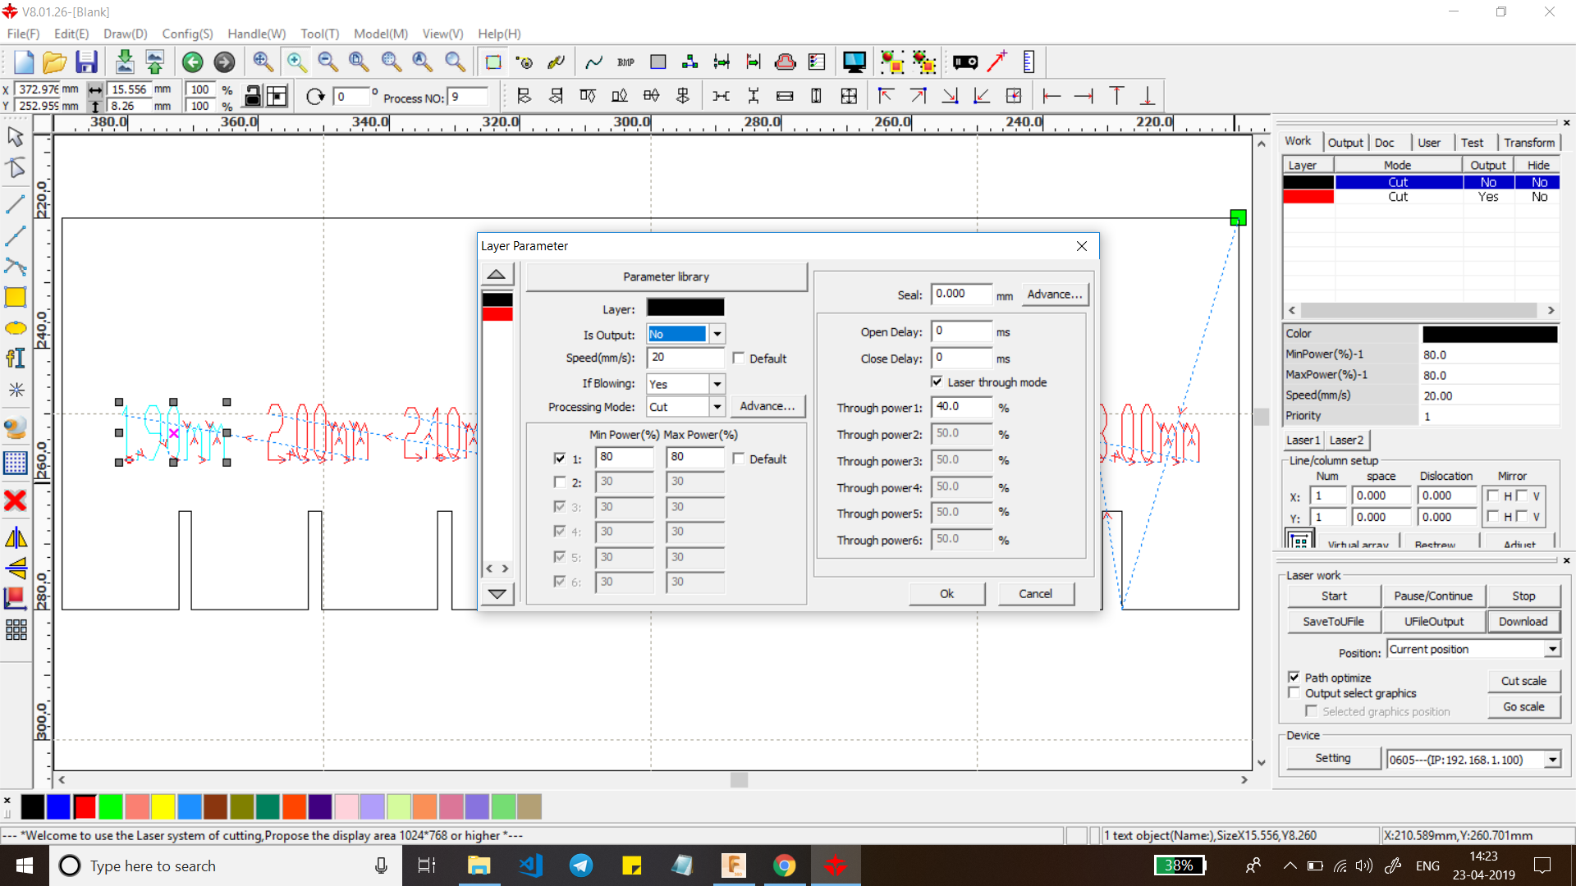The width and height of the screenshot is (1576, 886).
Task: Click the Speed(mm/s) input field
Action: pyautogui.click(x=684, y=358)
